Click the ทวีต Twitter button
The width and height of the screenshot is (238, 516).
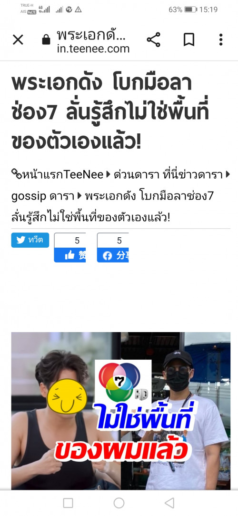(x=30, y=240)
